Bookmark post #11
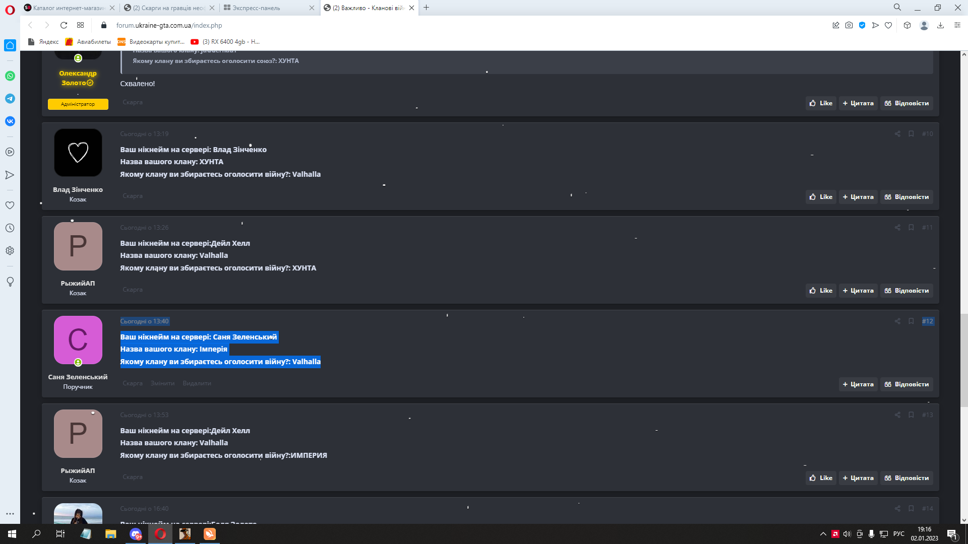Viewport: 968px width, 544px height. pos(911,228)
